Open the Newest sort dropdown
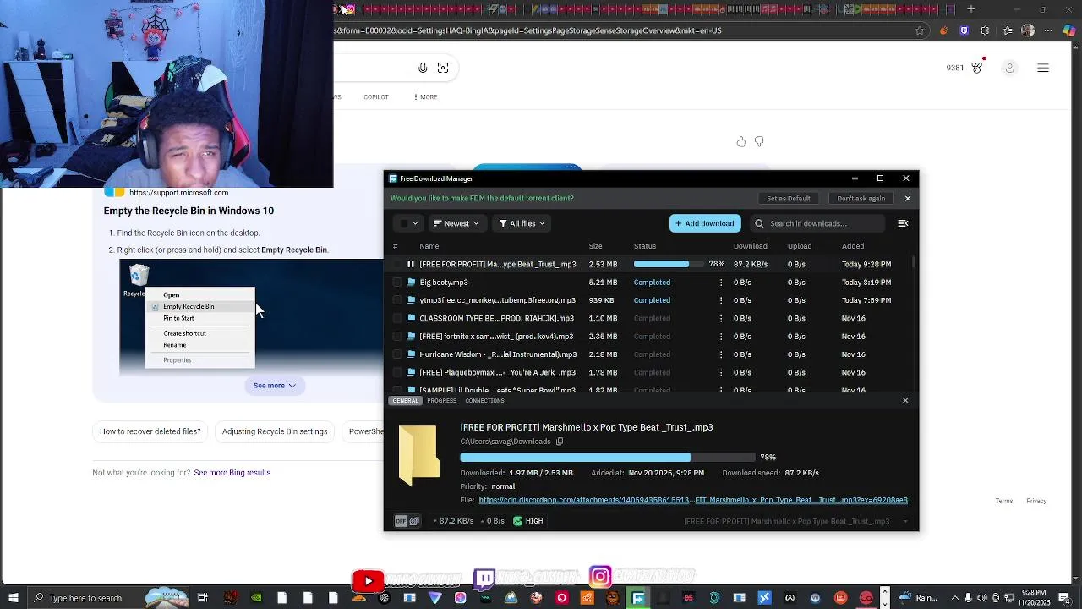This screenshot has height=609, width=1082. (x=456, y=223)
